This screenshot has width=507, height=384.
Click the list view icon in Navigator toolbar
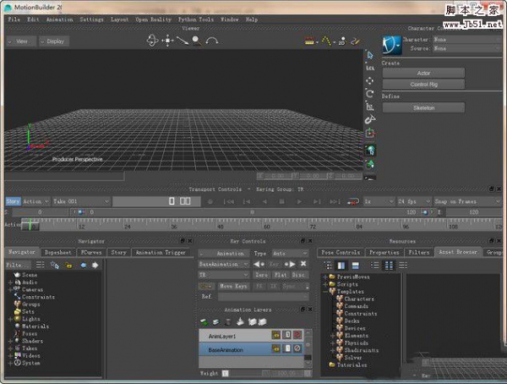(40, 265)
